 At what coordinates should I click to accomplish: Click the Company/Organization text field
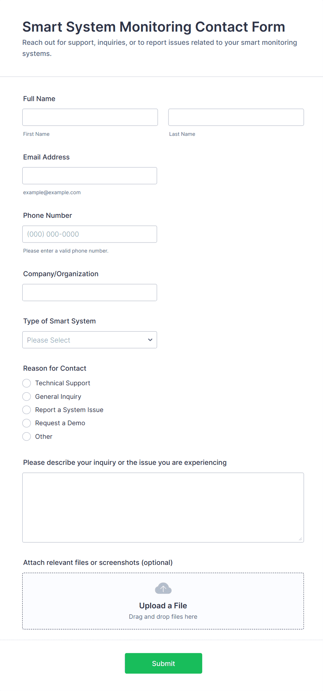(x=90, y=293)
